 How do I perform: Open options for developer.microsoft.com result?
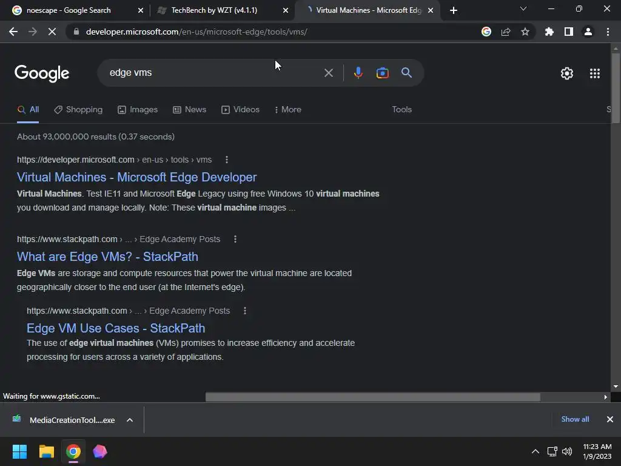[x=227, y=160]
